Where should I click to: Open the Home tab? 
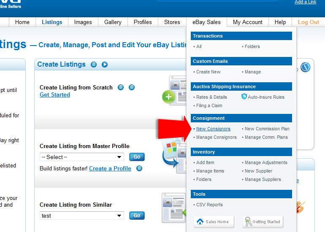(22, 22)
